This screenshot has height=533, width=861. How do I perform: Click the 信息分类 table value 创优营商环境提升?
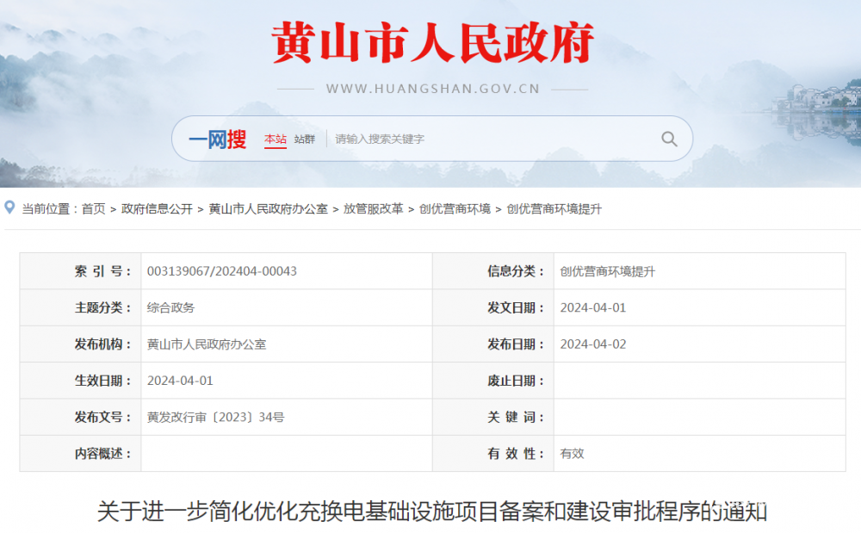tap(607, 271)
